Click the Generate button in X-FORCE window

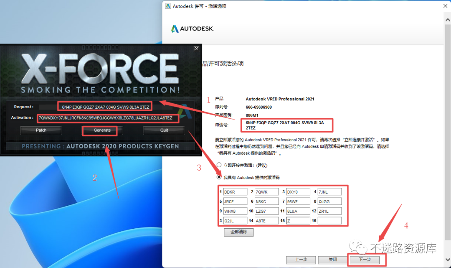point(102,130)
